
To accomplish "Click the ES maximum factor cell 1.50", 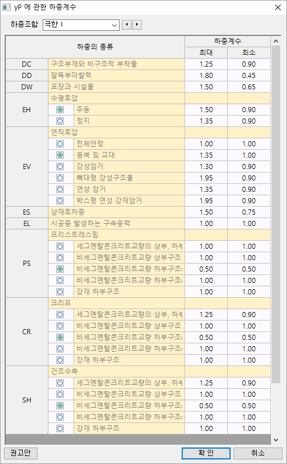I will (206, 212).
